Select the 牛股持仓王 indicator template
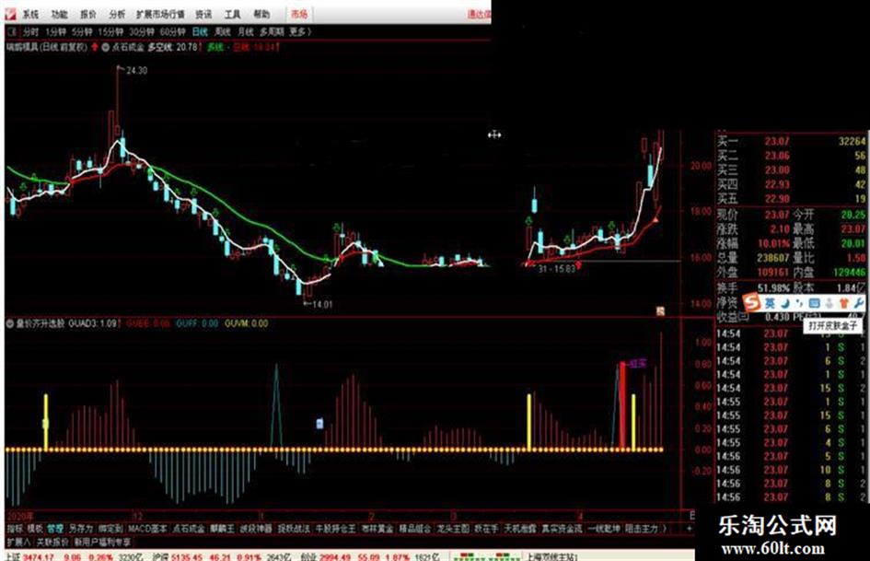This screenshot has width=870, height=561. 336,529
